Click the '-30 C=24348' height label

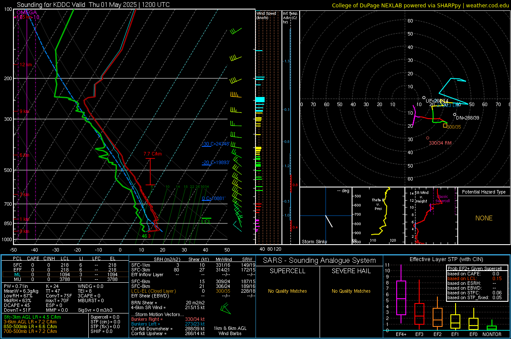click(216, 144)
